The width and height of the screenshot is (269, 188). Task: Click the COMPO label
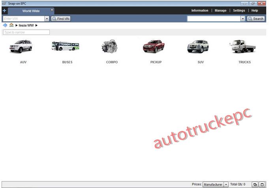[x=112, y=62]
